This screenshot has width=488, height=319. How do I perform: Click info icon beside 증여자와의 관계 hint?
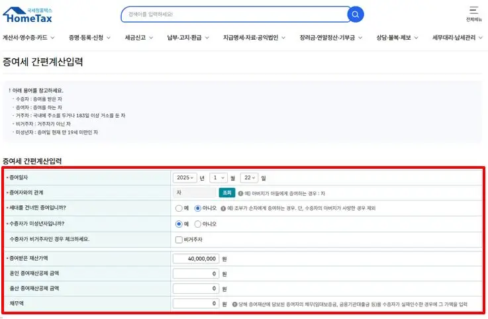click(x=240, y=193)
